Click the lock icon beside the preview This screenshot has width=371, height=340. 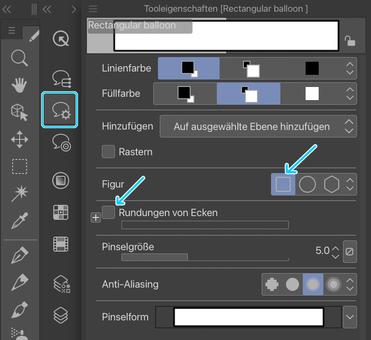pyautogui.click(x=350, y=41)
